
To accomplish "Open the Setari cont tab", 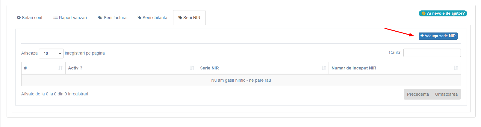I will [x=30, y=18].
